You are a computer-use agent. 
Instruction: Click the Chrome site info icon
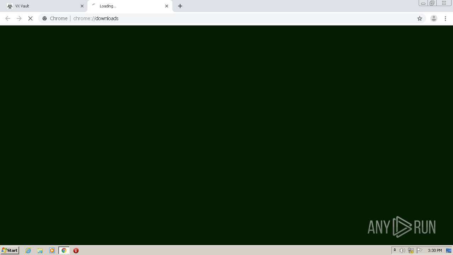point(45,18)
